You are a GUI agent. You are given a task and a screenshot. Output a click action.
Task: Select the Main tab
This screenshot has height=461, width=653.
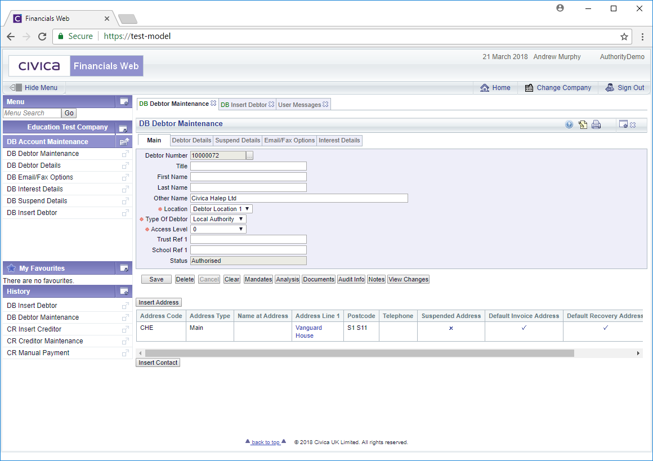point(154,140)
